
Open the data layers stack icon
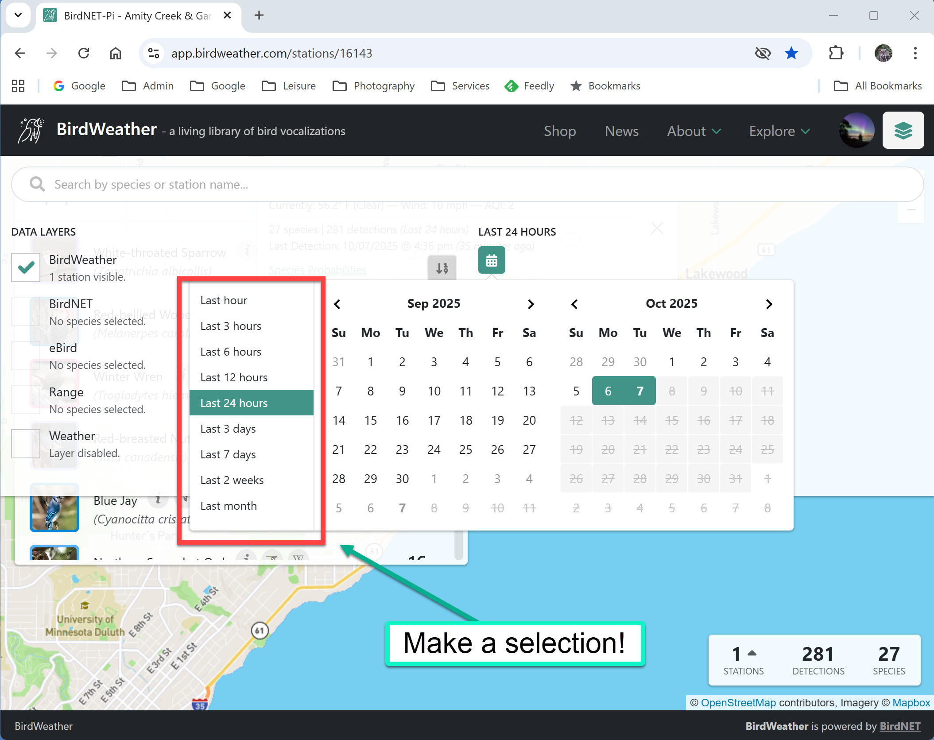pos(903,131)
